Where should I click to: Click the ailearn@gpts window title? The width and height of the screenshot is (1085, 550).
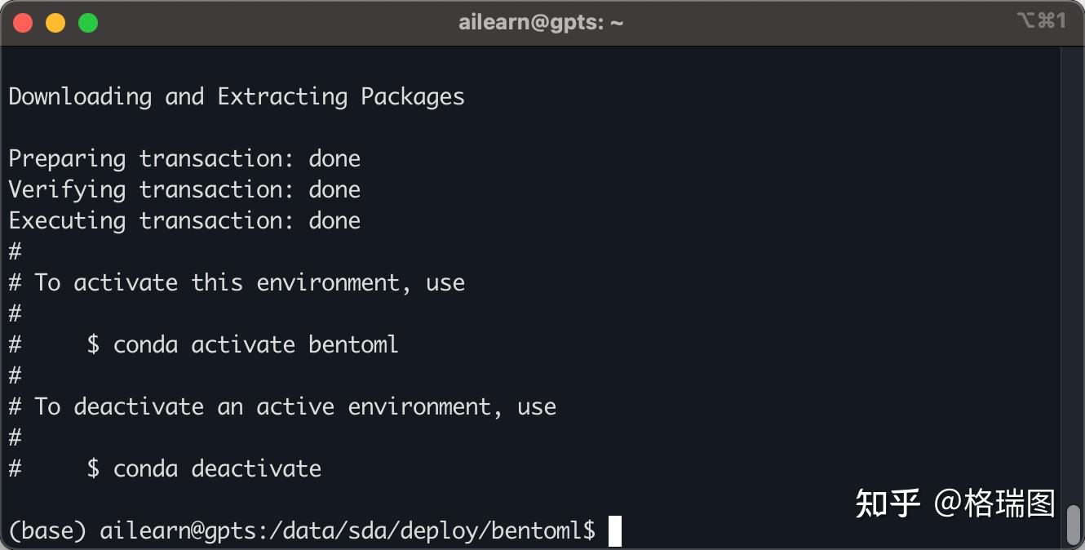(541, 22)
